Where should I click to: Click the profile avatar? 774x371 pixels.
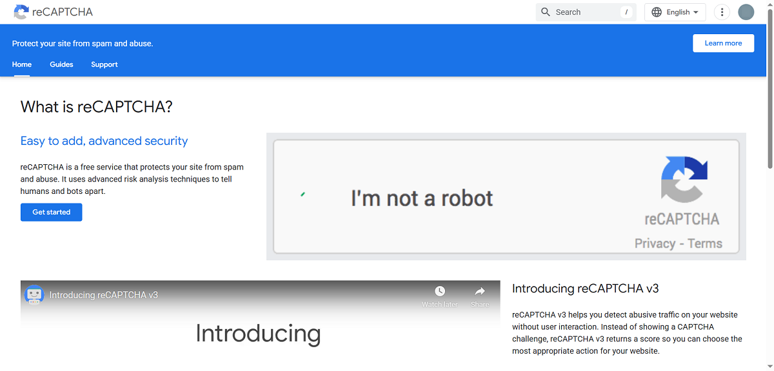click(746, 12)
